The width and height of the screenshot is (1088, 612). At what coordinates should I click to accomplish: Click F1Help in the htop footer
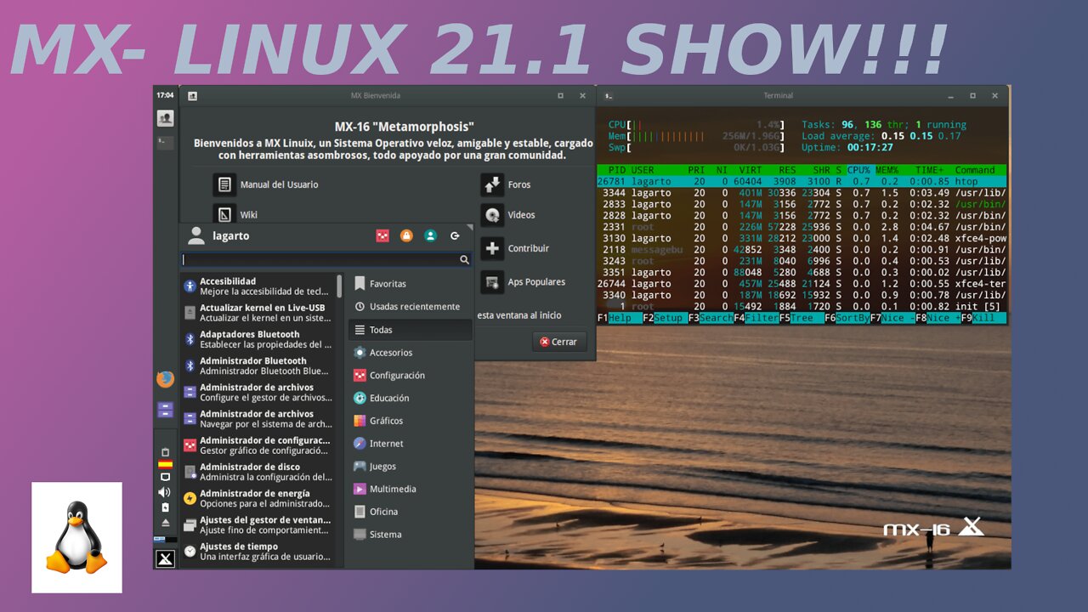[619, 318]
